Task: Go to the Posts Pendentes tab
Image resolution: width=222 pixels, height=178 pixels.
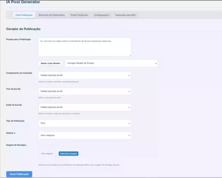Action: [x=79, y=15]
